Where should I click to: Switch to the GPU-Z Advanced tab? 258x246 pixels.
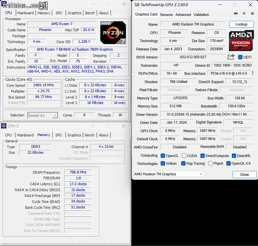(183, 15)
